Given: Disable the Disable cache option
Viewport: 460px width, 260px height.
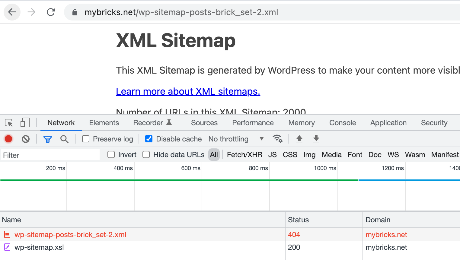Looking at the screenshot, I should pos(149,139).
